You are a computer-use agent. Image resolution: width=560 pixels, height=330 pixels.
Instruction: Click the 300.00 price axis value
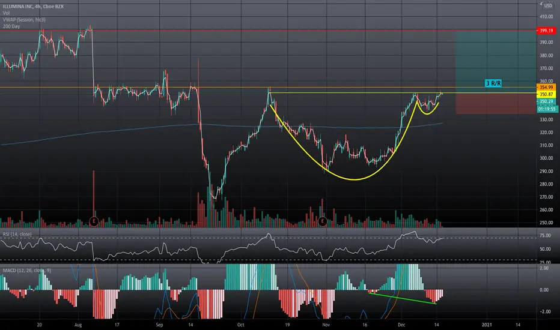[546, 158]
